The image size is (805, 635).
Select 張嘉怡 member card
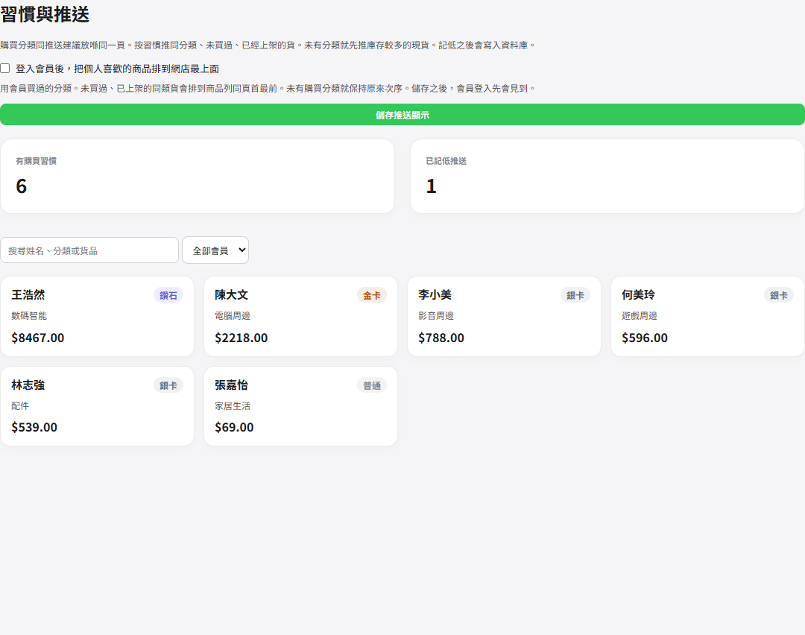click(x=301, y=406)
